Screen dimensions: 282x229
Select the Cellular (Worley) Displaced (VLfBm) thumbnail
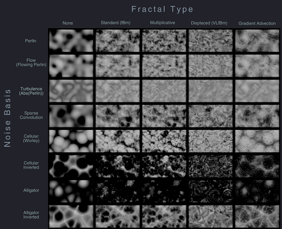211,141
